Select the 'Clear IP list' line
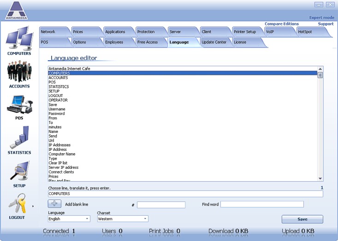This screenshot has width=338, height=241. point(183,163)
